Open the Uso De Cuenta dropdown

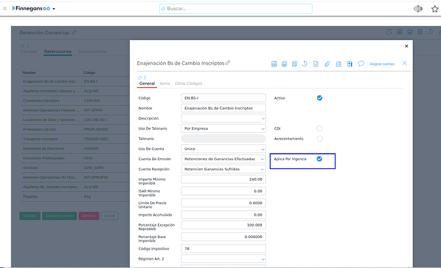[263, 149]
